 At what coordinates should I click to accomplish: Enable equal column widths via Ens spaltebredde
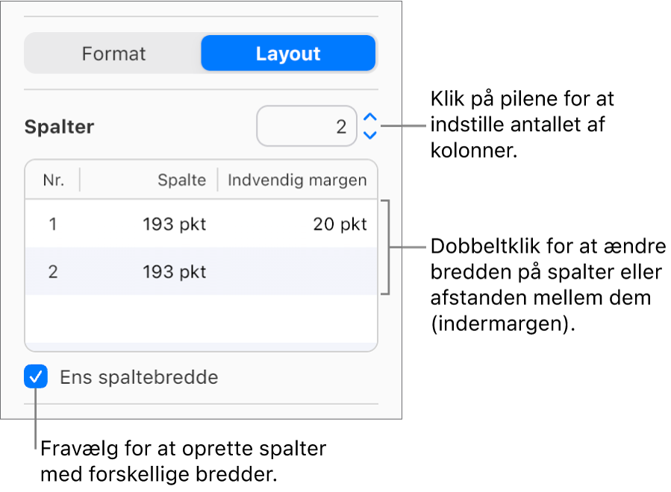click(x=37, y=376)
